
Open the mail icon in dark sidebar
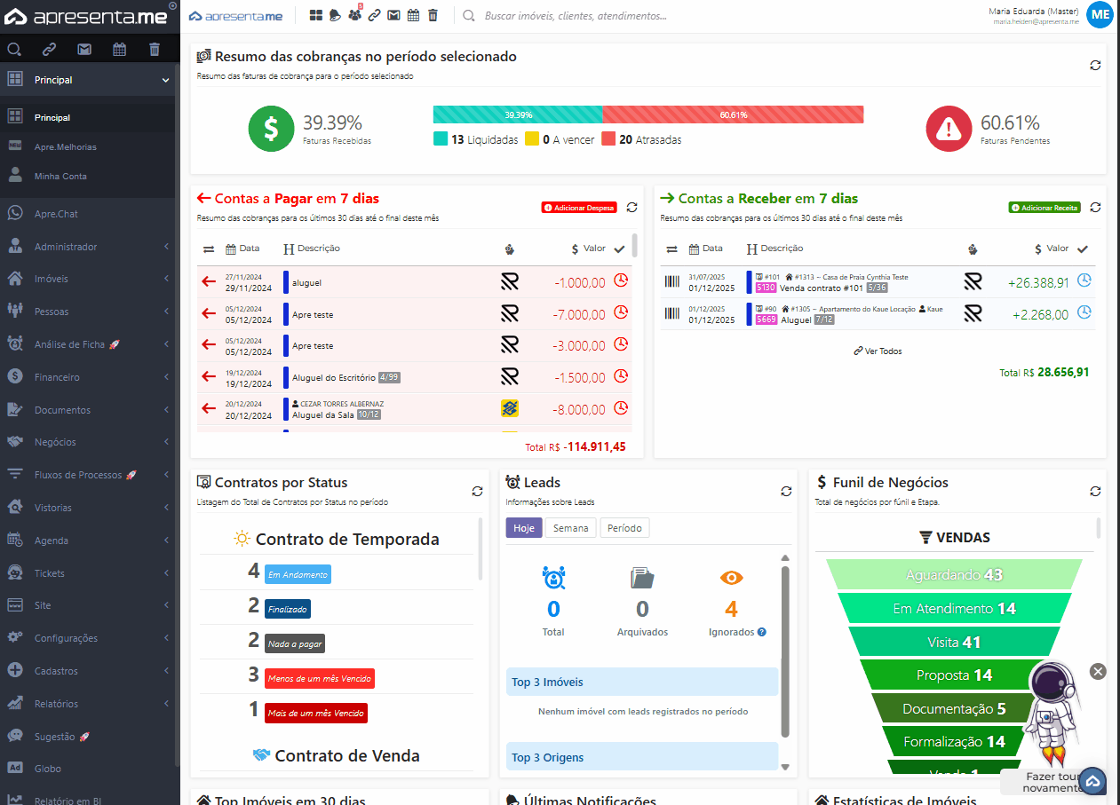pyautogui.click(x=84, y=50)
